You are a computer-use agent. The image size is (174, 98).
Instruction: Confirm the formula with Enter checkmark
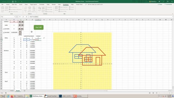[x=23, y=17]
